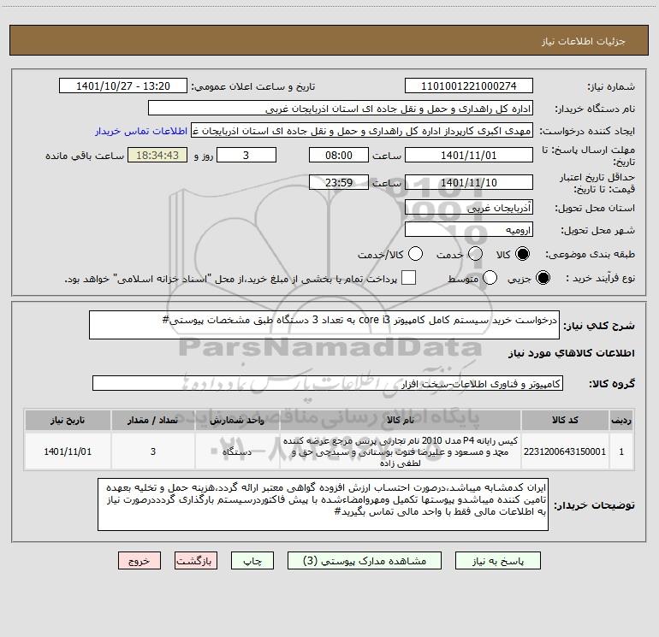Click the توضیحات خریدار label
This screenshot has width=659, height=637.
pos(594,505)
